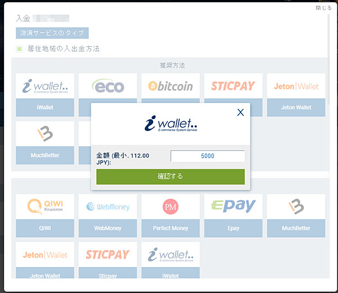Screen dimensions: 338x293
Task: Click the Sticpay label in lower list
Action: pos(108,273)
